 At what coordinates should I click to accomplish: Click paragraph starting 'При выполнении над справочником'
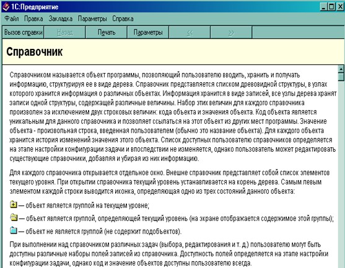click(168, 254)
